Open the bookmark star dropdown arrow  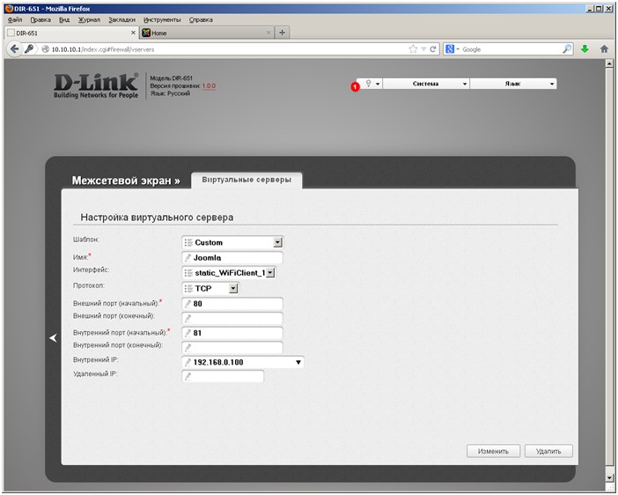coord(423,49)
